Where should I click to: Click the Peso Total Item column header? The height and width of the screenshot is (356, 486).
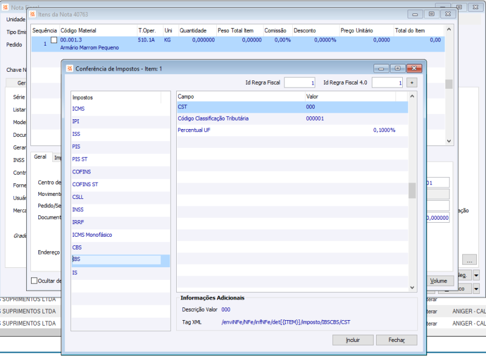239,30
